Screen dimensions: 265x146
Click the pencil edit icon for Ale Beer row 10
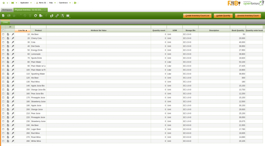13,34
